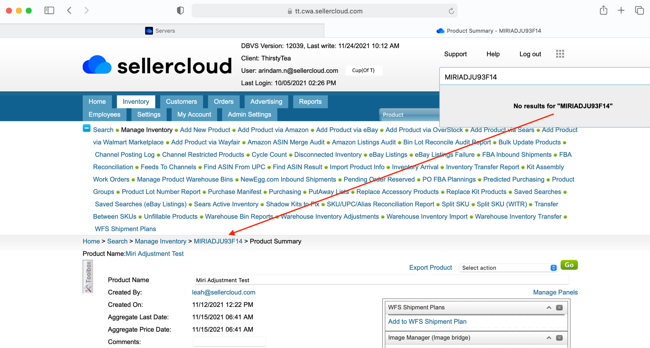Collapse the Image Manager panel
650x348 pixels.
[x=549, y=338]
